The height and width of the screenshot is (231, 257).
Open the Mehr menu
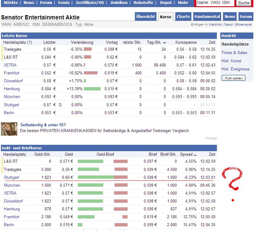(183, 3)
